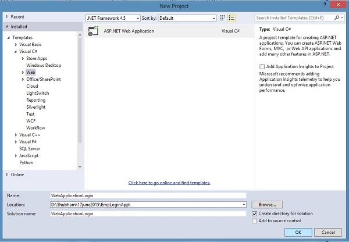The width and height of the screenshot is (349, 242).
Task: Select the Silverlight template category
Action: (x=36, y=107)
